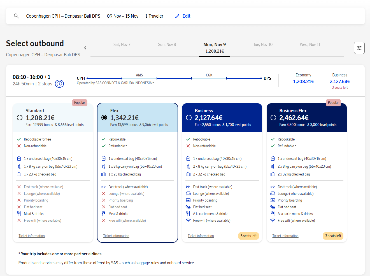Click Flex Meal & drinks cutlery icon

(x=104, y=214)
